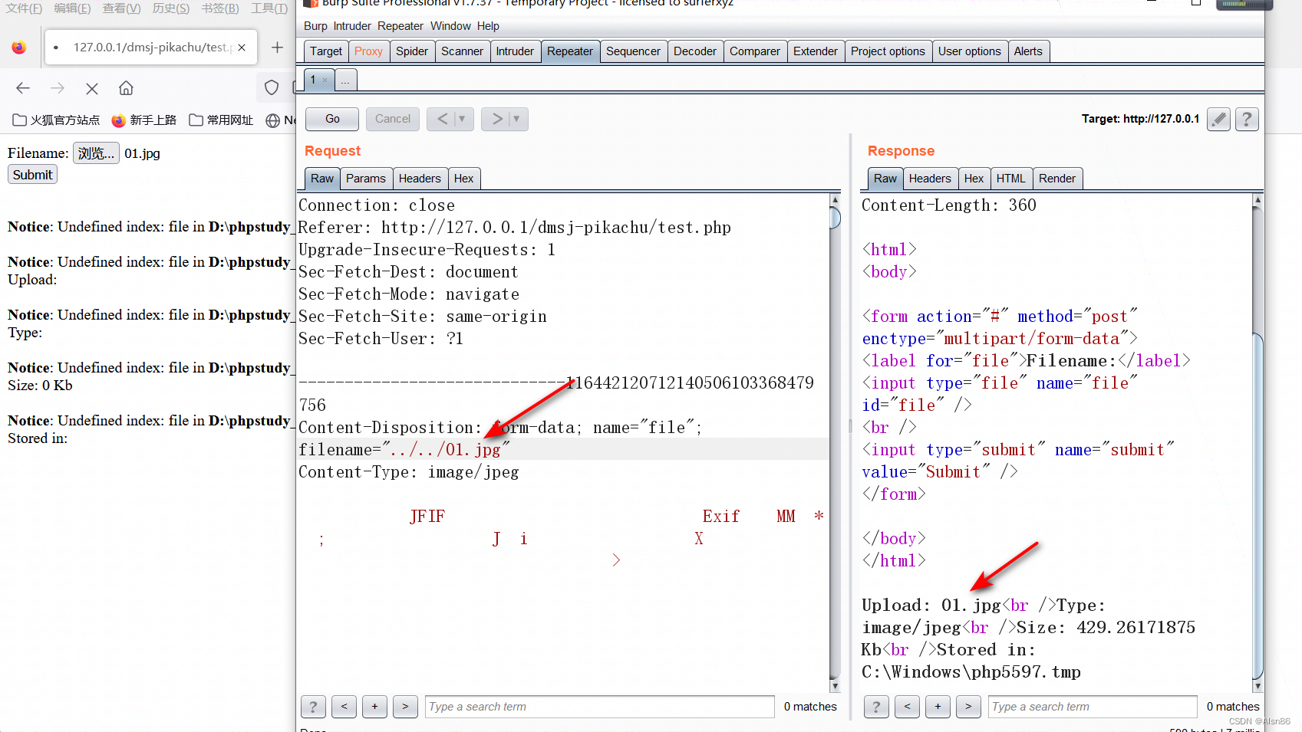Stop loading page in Firefox
This screenshot has height=732, width=1302.
[92, 88]
